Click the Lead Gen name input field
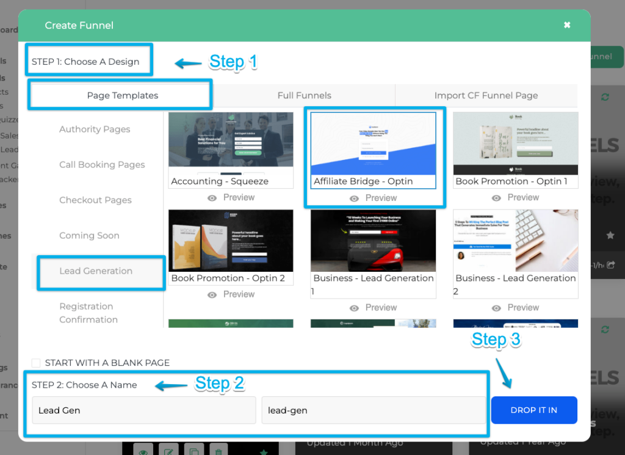Screen dimensions: 625x455 (143, 410)
